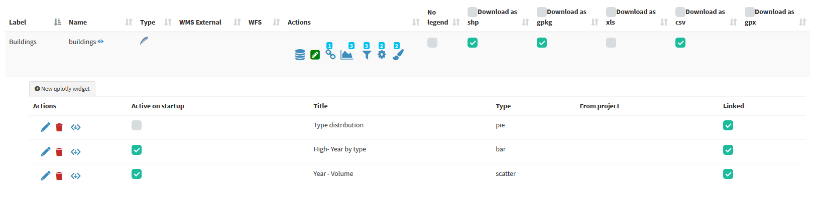Open the relations chain-link icon for Buildings

pos(330,54)
